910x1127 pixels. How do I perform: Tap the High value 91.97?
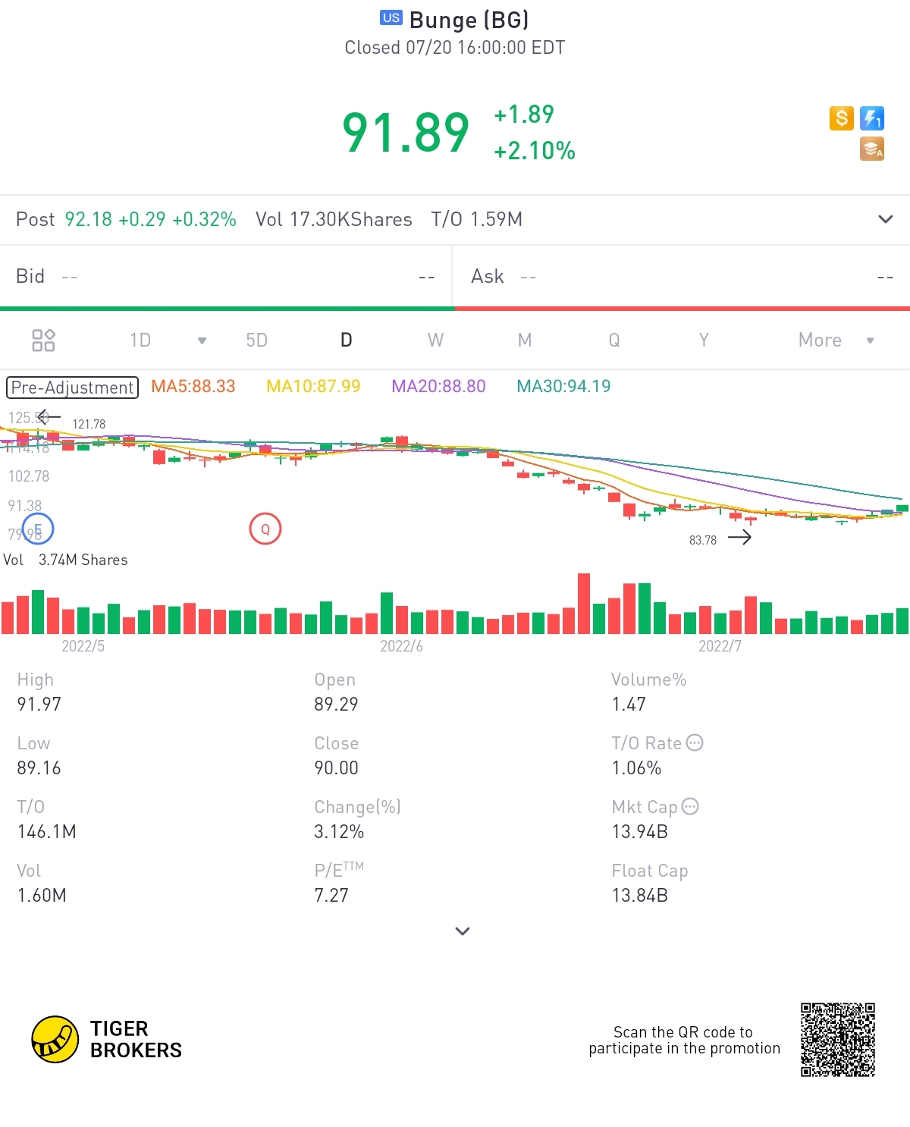coord(39,704)
